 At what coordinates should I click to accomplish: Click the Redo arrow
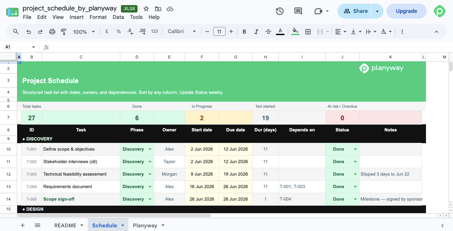(40, 31)
